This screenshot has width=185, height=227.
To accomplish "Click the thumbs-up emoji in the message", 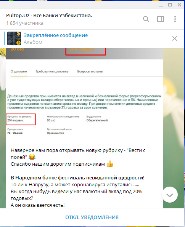I will (110, 164).
